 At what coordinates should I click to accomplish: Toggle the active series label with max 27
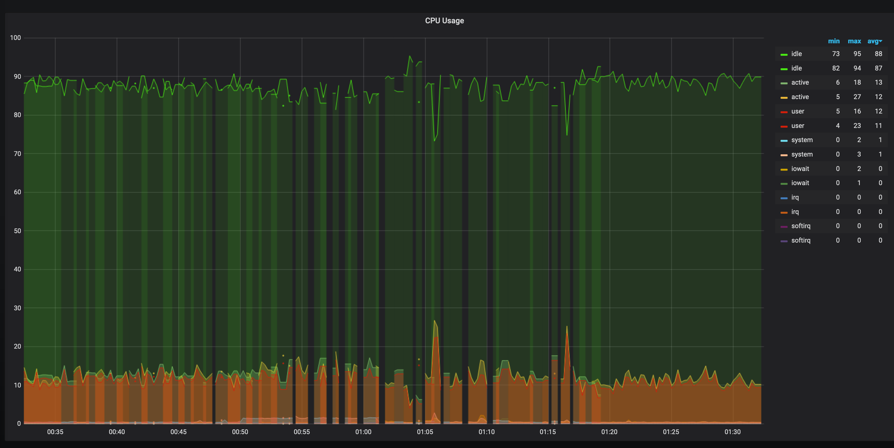[x=800, y=97]
